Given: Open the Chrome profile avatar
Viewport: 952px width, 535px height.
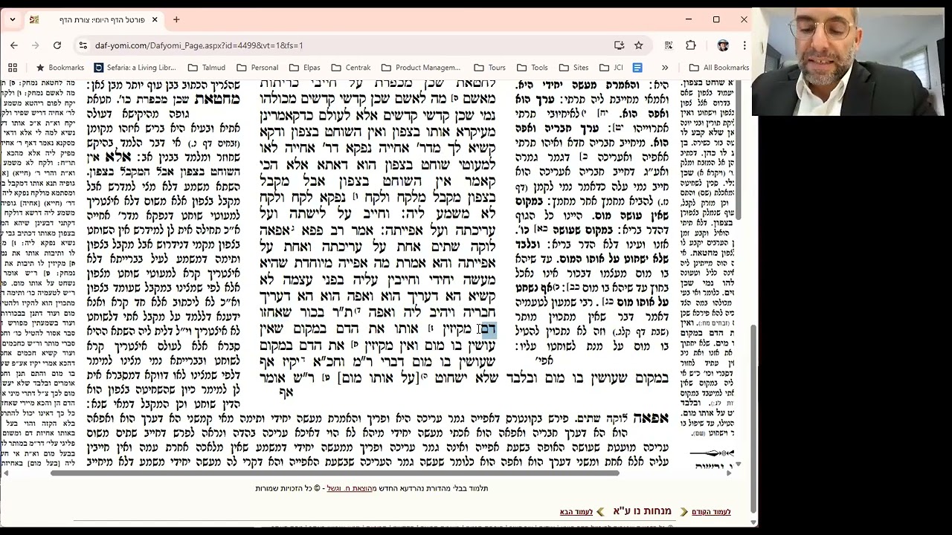Looking at the screenshot, I should click(x=723, y=45).
